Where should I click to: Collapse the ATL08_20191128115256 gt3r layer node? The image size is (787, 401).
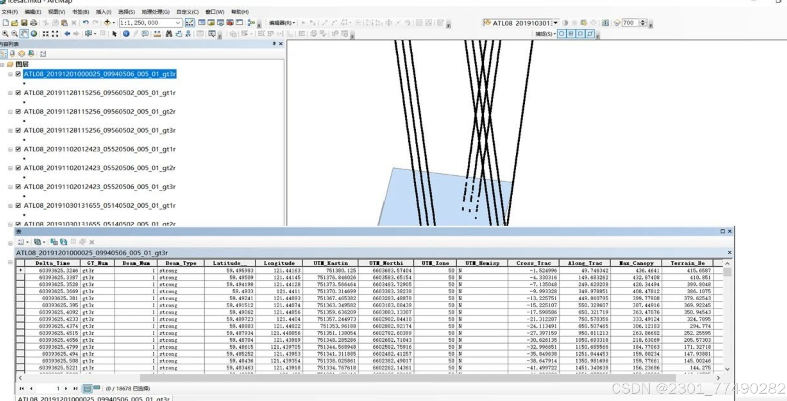(10, 130)
